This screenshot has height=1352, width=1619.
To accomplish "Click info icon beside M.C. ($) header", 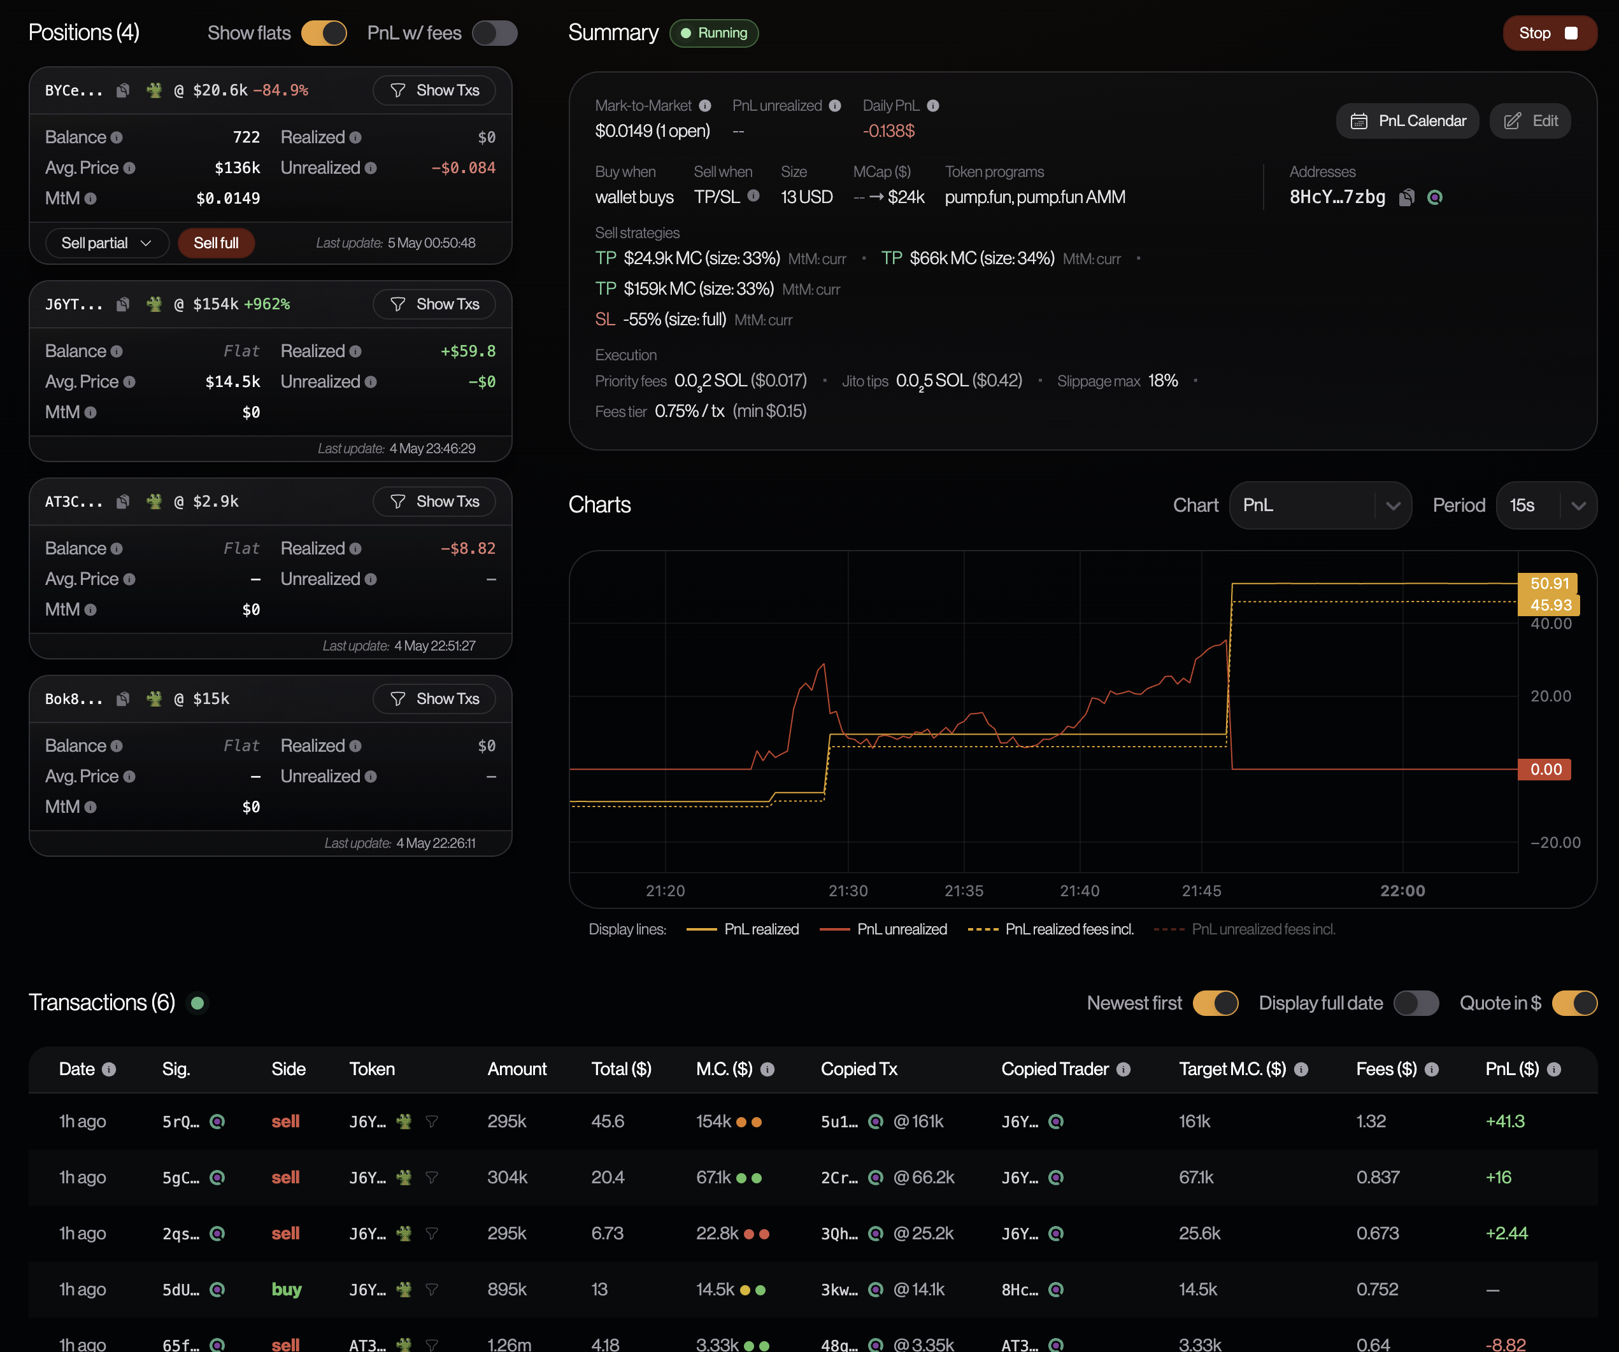I will 767,1069.
